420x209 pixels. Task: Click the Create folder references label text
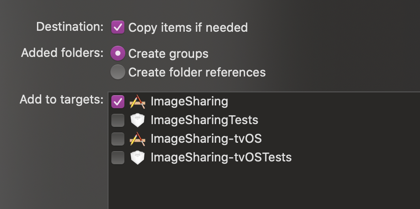pos(197,72)
